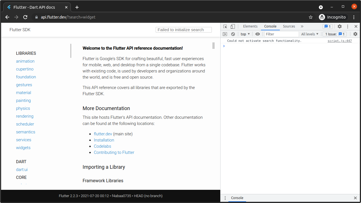This screenshot has height=203, width=361.
Task: Switch to the Elements tab
Action: point(250,26)
